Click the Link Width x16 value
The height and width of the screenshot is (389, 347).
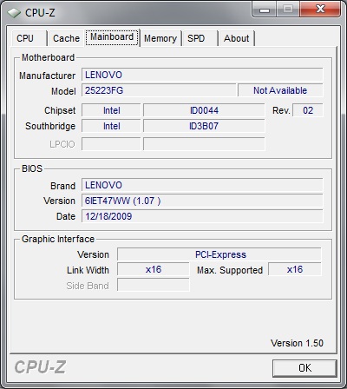pos(154,269)
